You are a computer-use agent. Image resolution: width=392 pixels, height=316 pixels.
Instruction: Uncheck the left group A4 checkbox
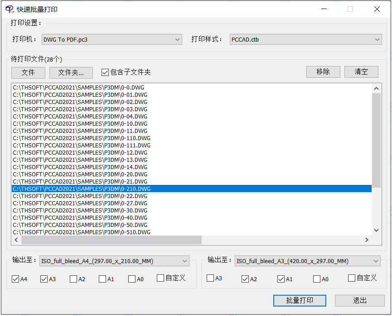pos(16,279)
